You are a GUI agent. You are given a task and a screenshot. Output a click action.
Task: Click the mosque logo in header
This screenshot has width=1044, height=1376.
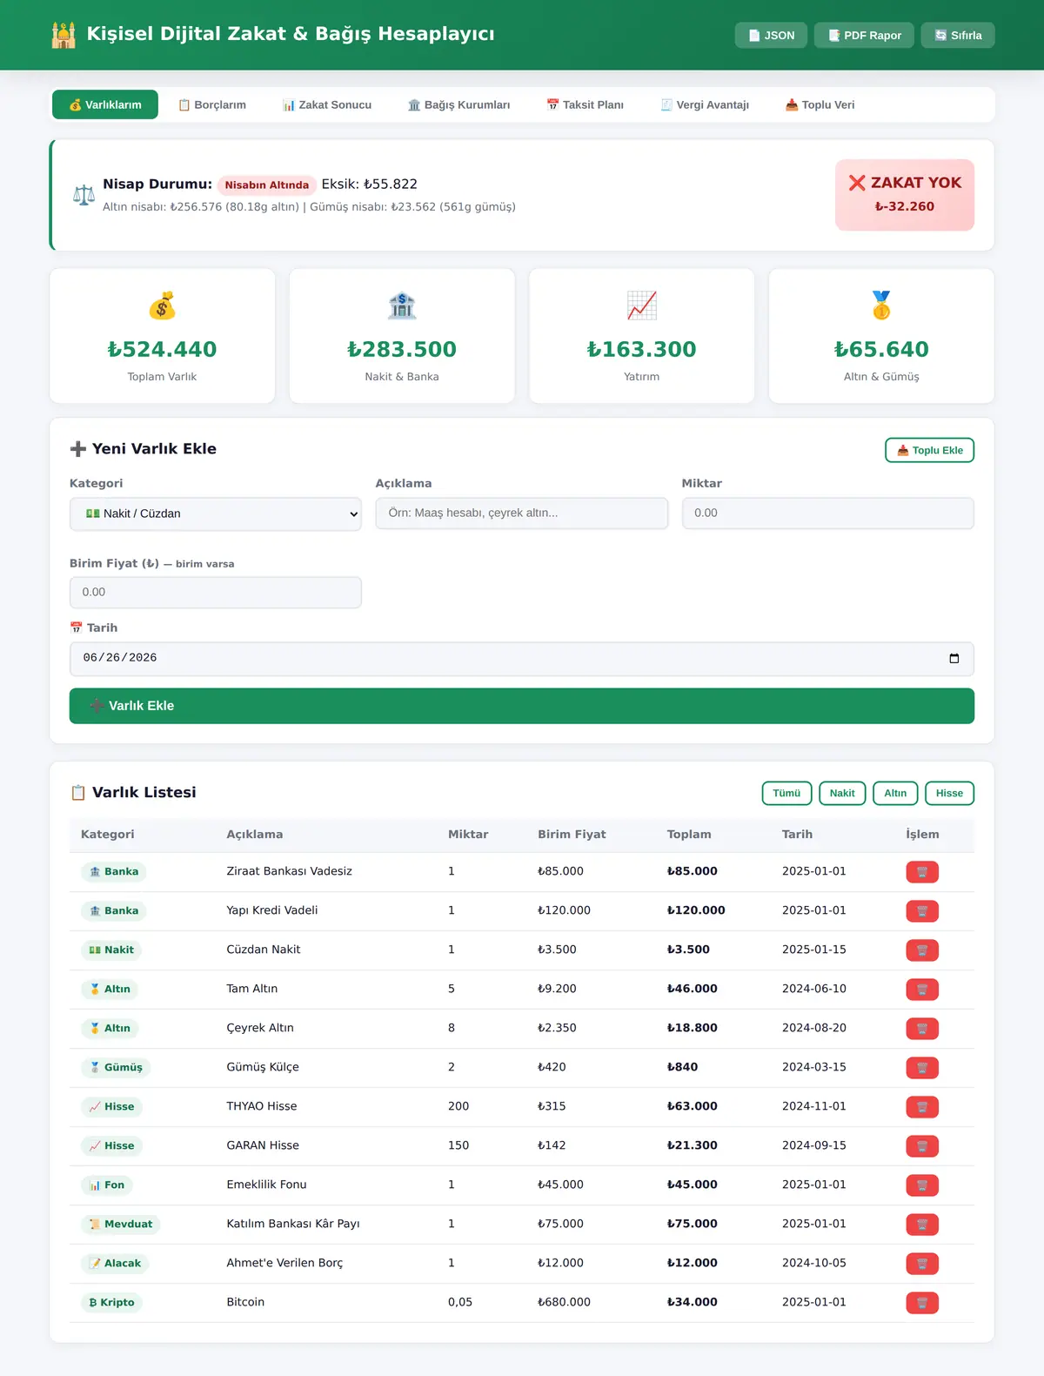click(64, 35)
